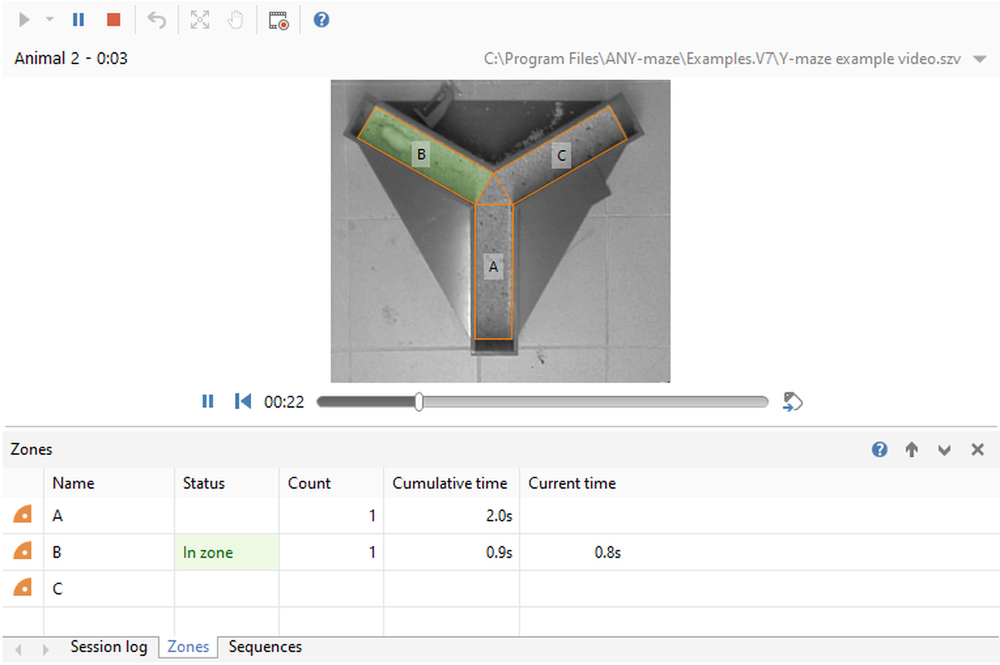Screen dimensions: 1000x665
Task: Jump video back to start
Action: point(242,401)
